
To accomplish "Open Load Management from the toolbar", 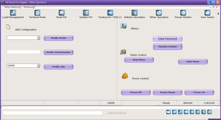I will tap(13, 14).
